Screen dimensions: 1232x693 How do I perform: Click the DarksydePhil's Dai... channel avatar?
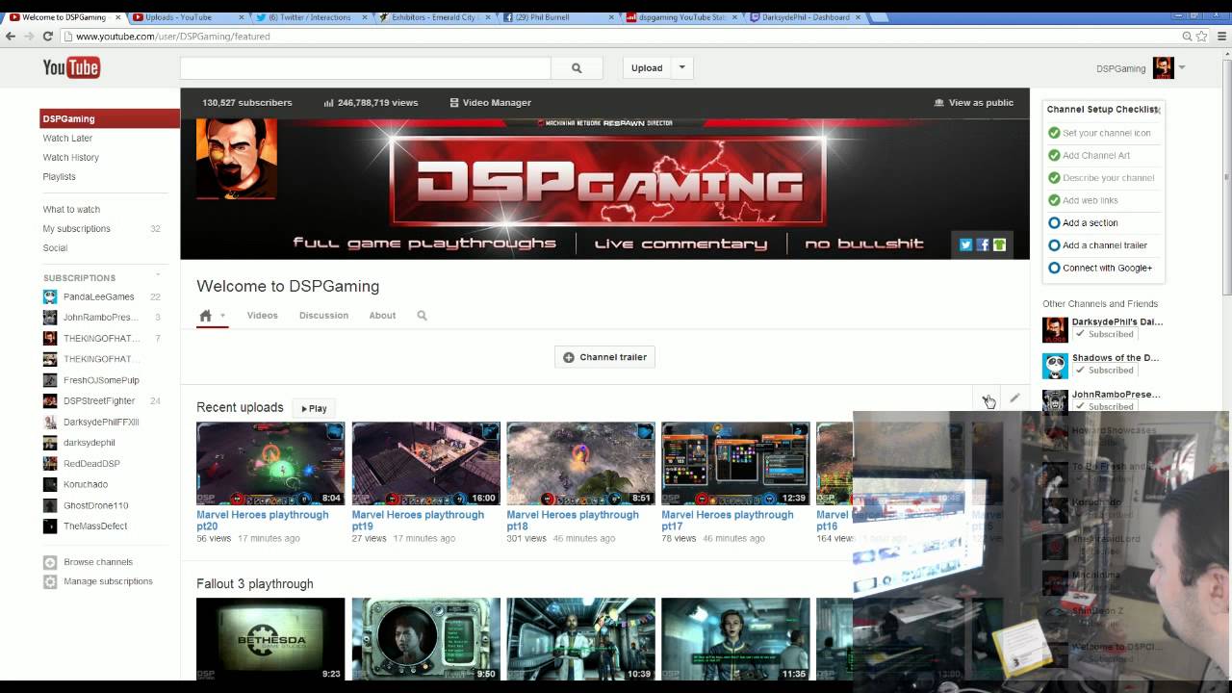tap(1055, 329)
